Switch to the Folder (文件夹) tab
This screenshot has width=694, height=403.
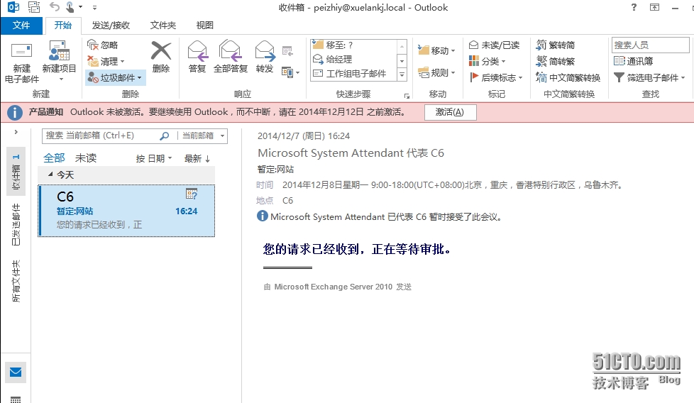[x=163, y=26]
